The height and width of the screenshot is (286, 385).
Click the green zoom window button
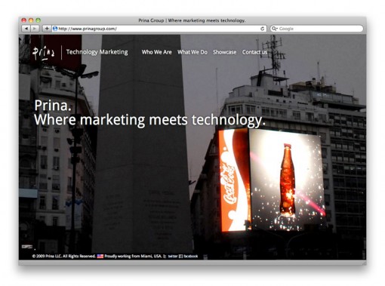coord(38,20)
